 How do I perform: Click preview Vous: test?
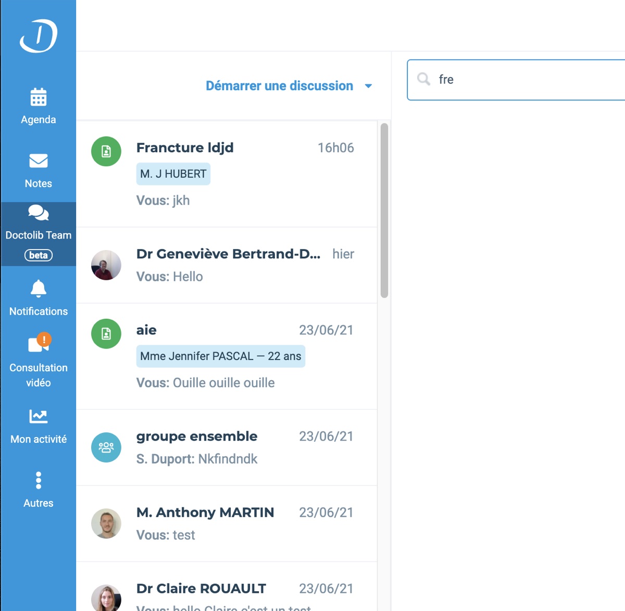pos(166,535)
